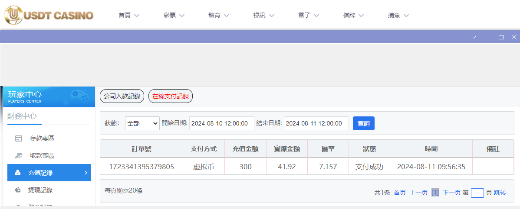Click the 存款專區 card icon
The height and width of the screenshot is (209, 520).
(x=19, y=138)
